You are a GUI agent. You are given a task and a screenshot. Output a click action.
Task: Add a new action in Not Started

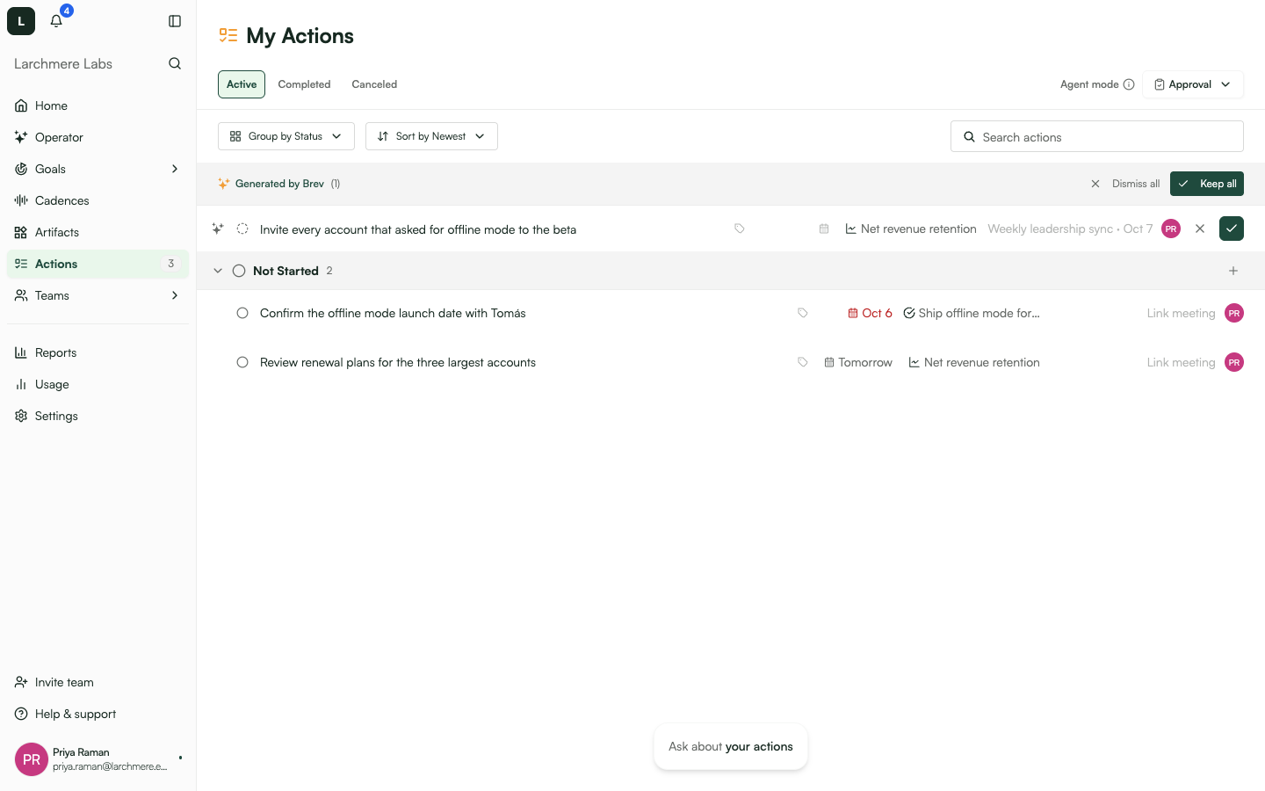(x=1233, y=271)
